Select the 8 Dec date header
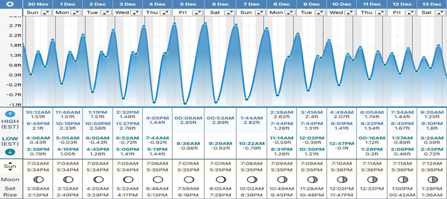The height and width of the screenshot is (199, 447). [x=282, y=4]
